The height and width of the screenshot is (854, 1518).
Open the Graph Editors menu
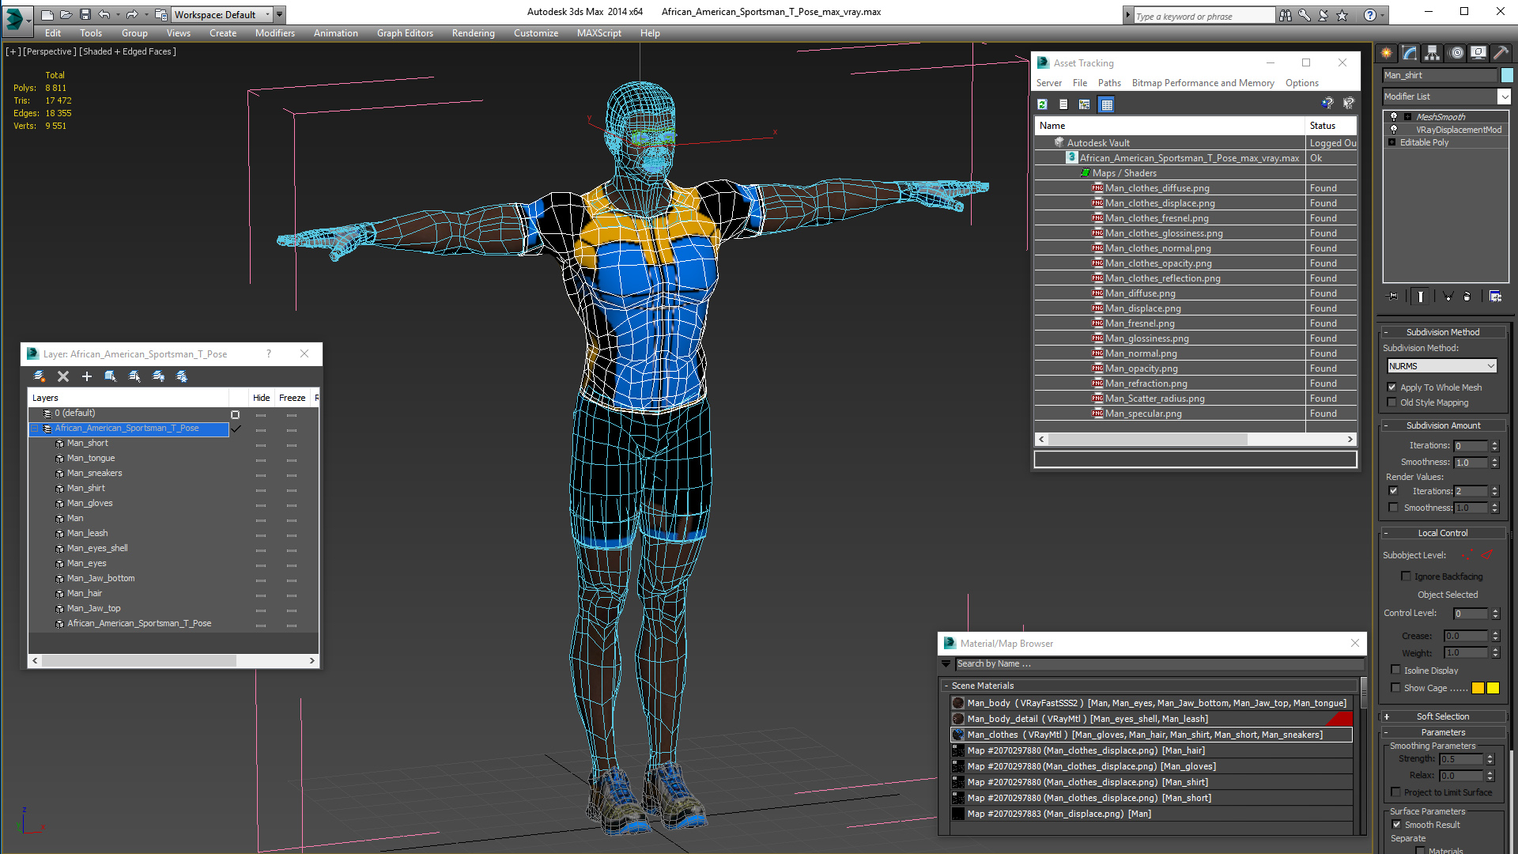click(405, 33)
